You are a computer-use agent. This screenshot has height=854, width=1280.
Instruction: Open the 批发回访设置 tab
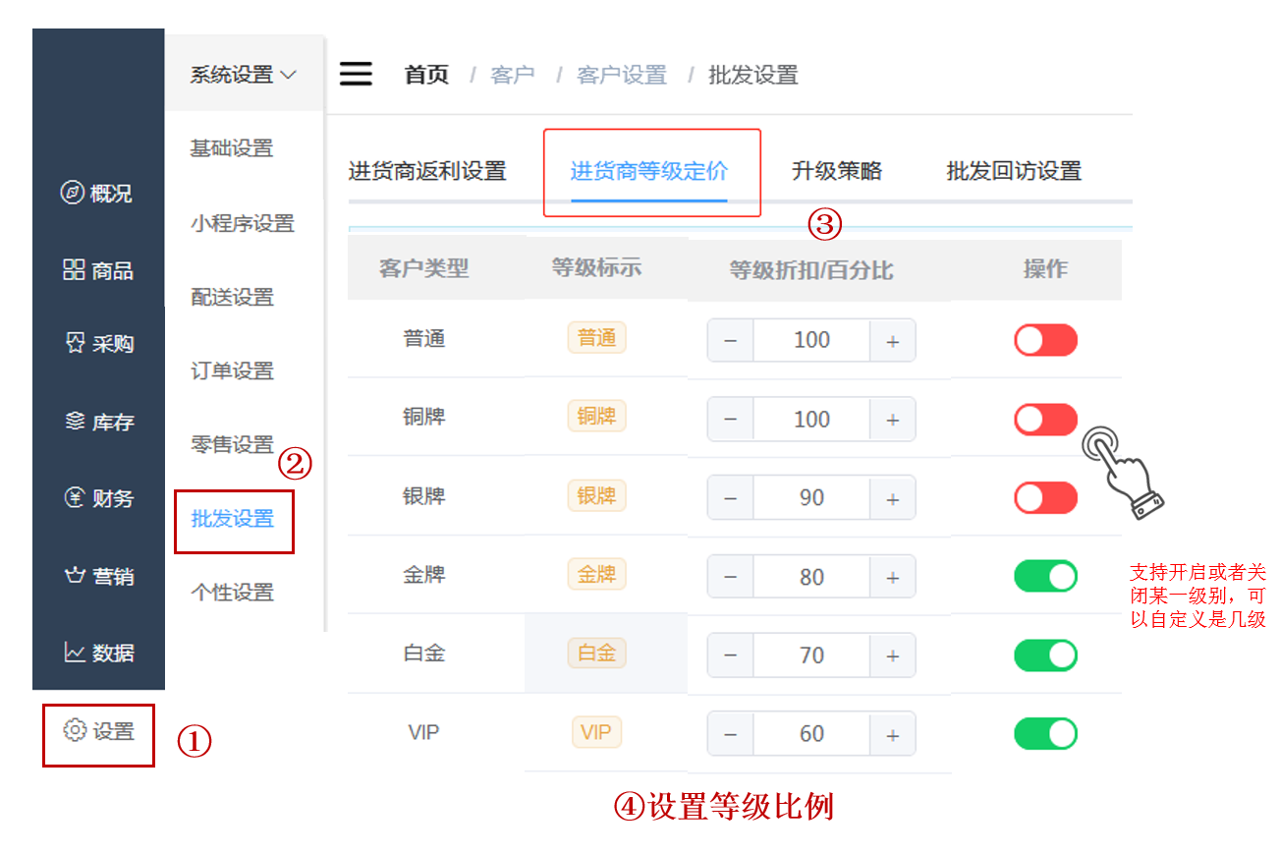coord(1014,171)
